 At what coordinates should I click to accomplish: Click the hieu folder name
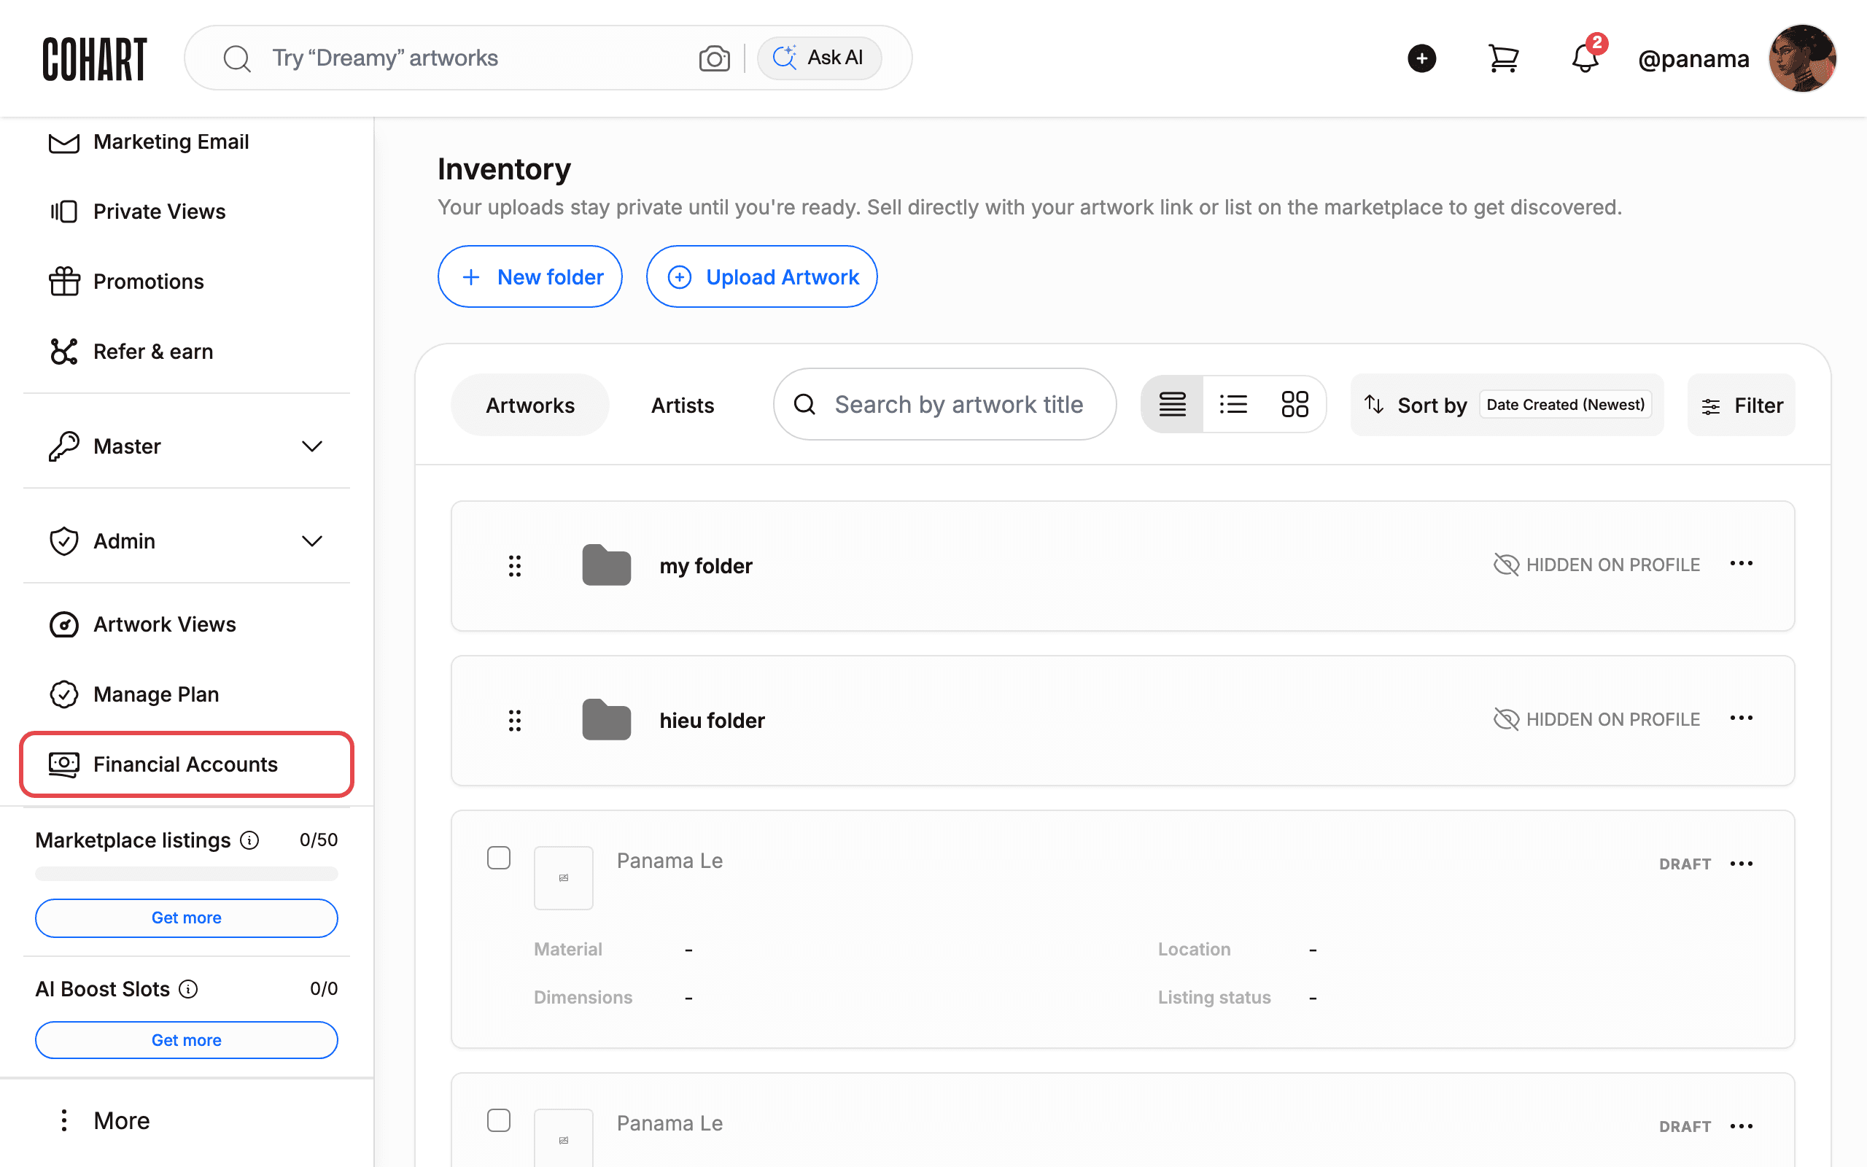(x=711, y=721)
